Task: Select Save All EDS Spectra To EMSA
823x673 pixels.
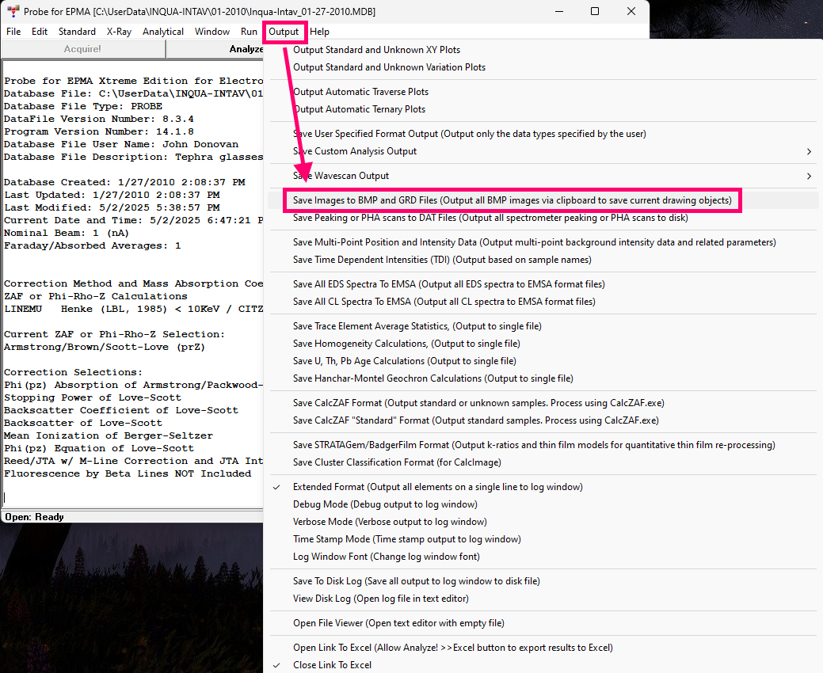Action: 448,284
